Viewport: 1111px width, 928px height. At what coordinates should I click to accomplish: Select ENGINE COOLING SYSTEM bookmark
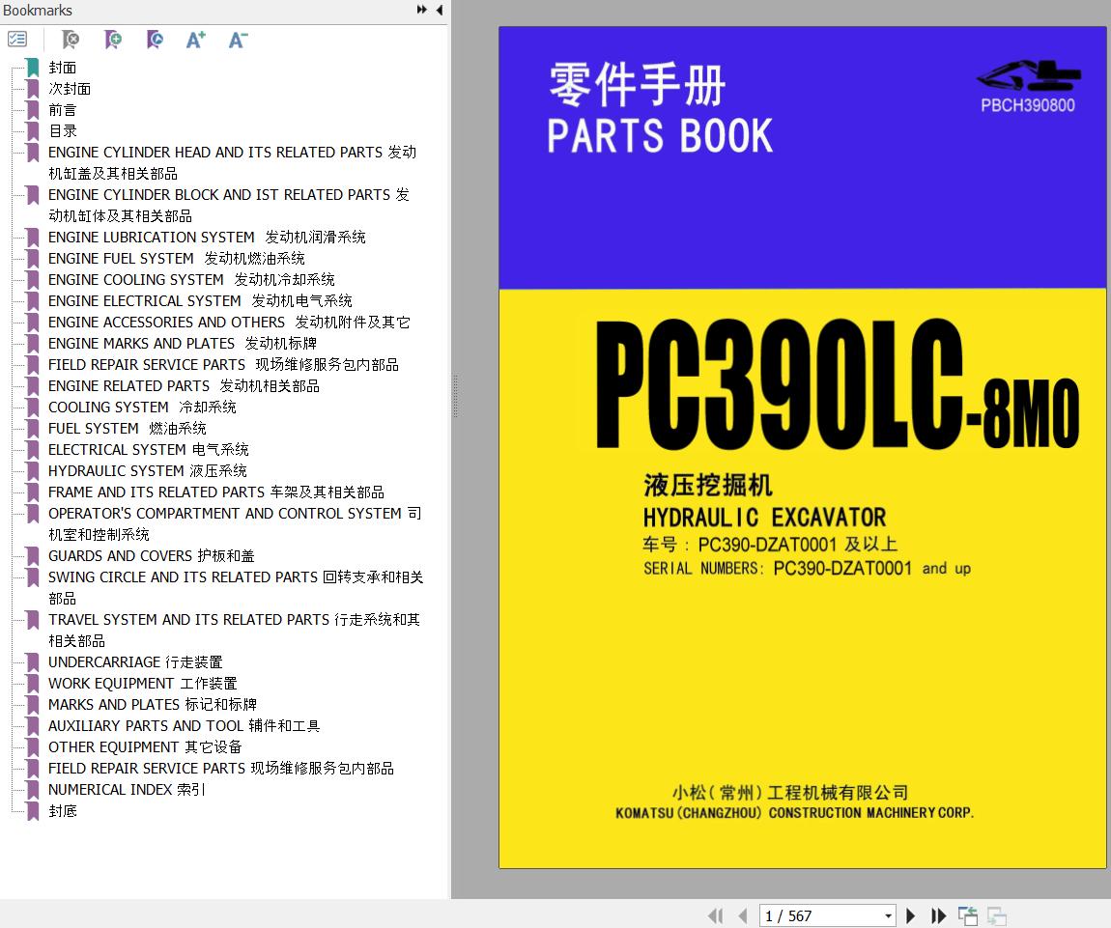point(191,280)
